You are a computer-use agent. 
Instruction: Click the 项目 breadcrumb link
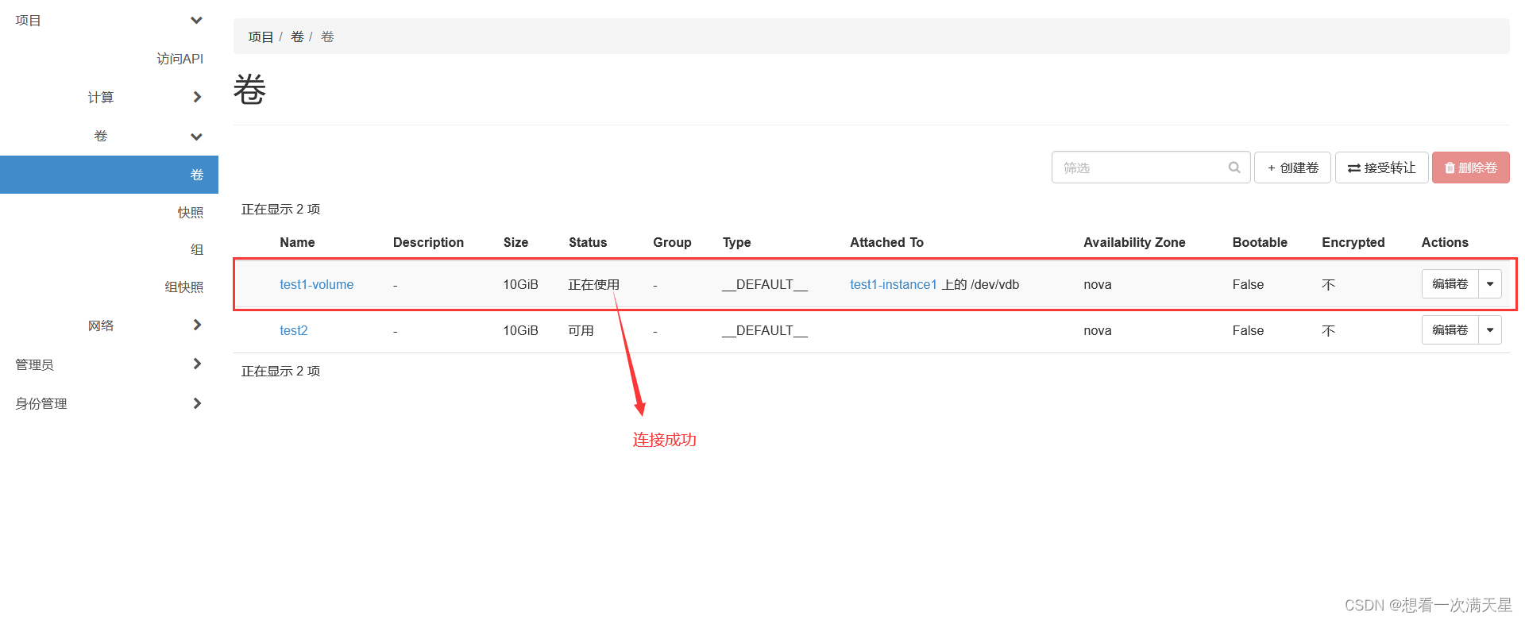[x=260, y=37]
